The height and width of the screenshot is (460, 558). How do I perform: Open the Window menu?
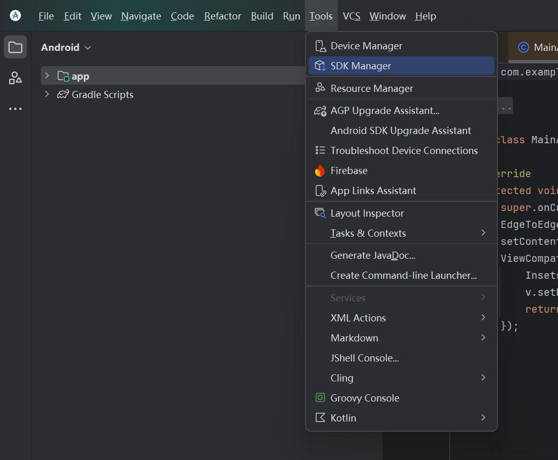pos(388,16)
